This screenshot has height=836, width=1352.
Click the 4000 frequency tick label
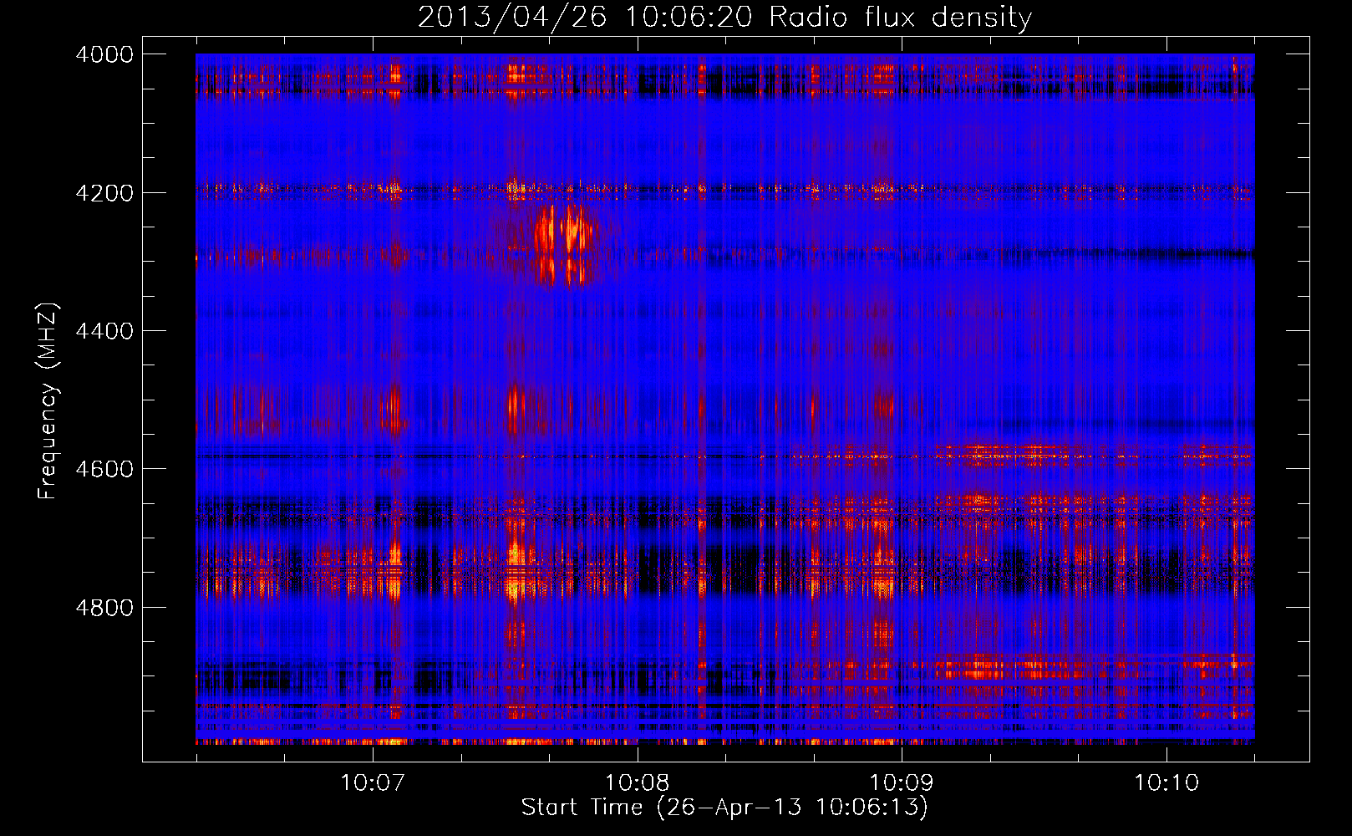[x=104, y=54]
